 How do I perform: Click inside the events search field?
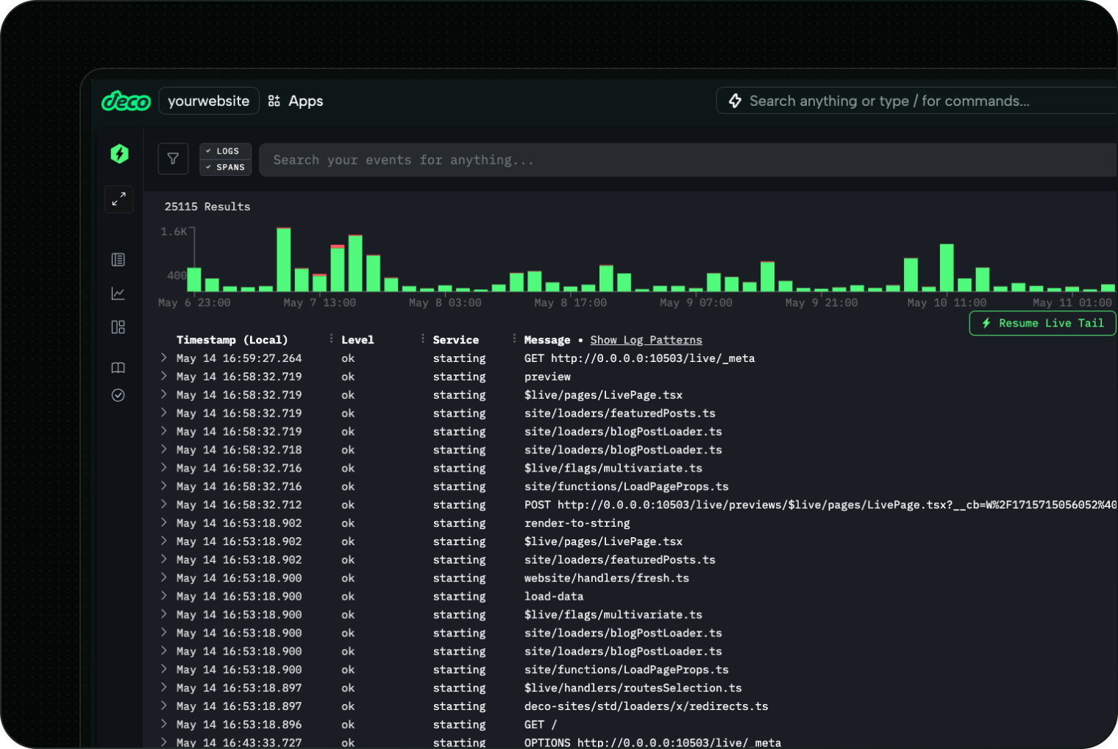pyautogui.click(x=515, y=160)
